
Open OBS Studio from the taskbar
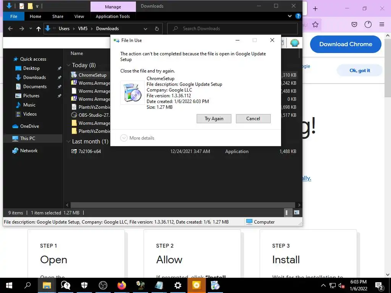[103, 285]
